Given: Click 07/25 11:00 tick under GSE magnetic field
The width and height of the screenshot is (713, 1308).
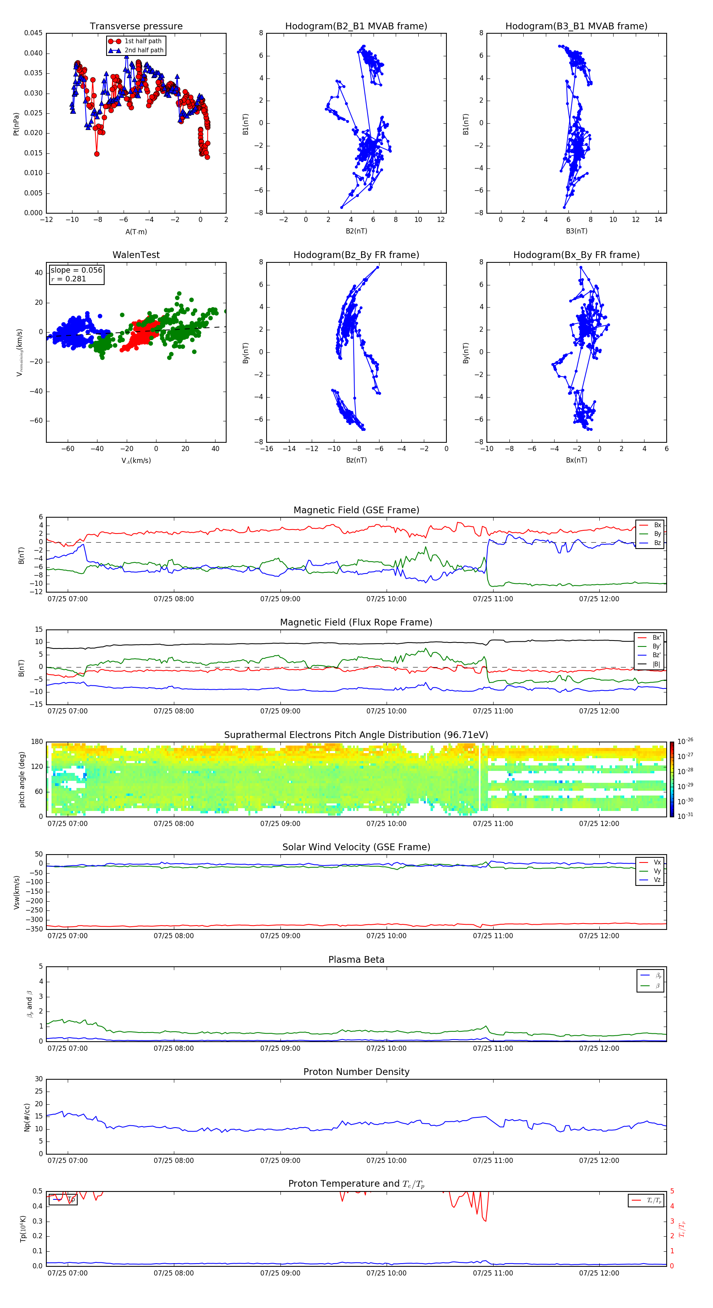Looking at the screenshot, I should 493,599.
